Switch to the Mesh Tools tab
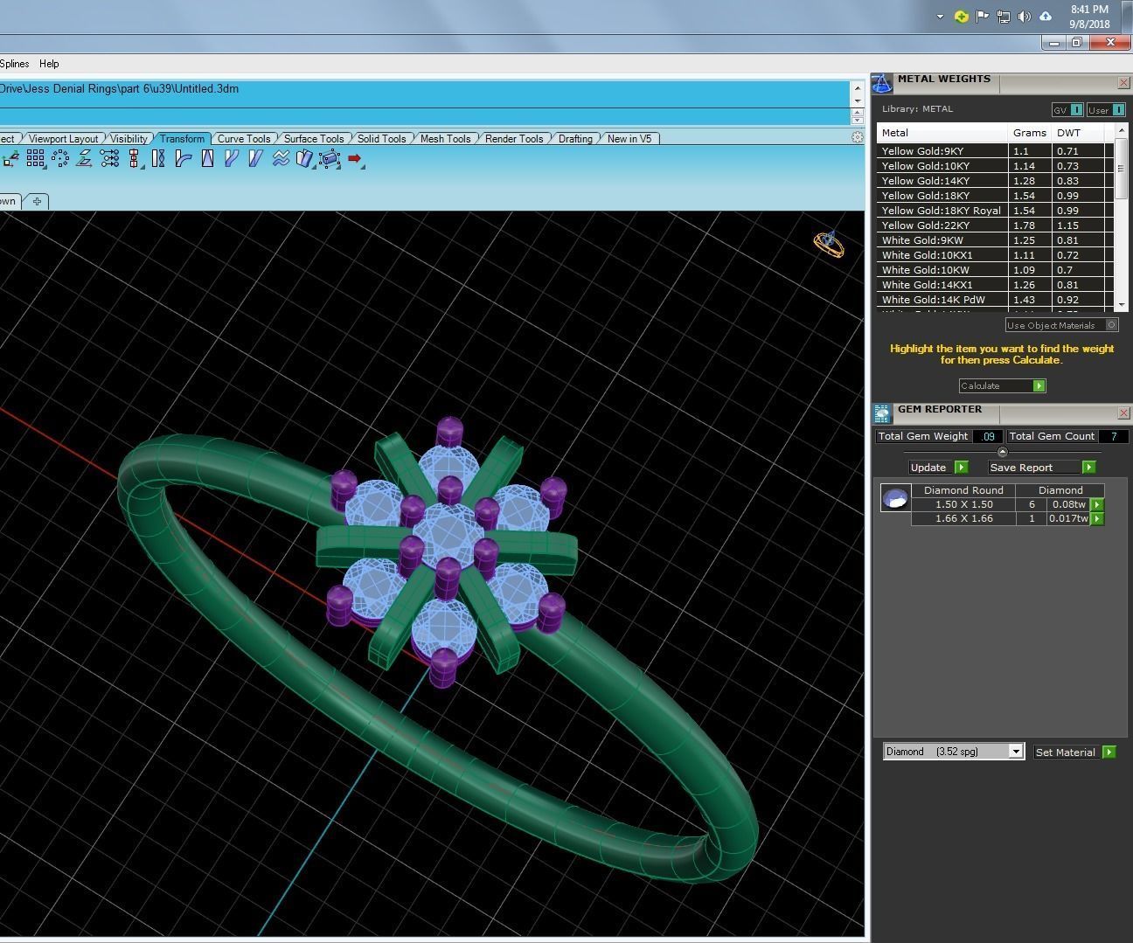 click(x=445, y=138)
